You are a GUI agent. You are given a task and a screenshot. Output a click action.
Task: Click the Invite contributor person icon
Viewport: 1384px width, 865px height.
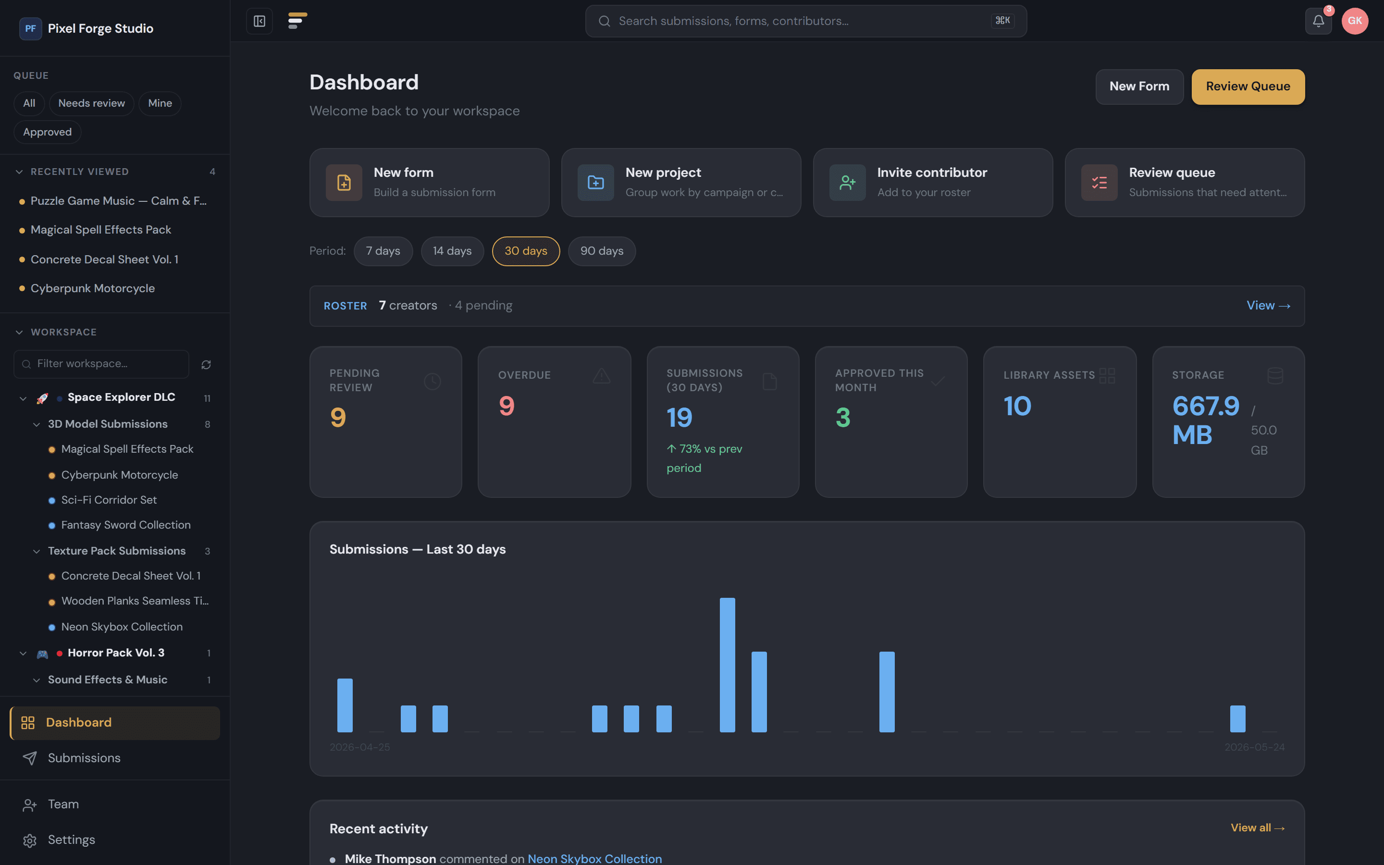click(847, 183)
